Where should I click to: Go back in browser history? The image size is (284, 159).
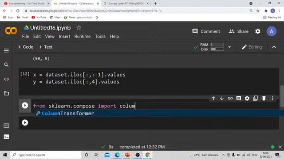click(4, 11)
